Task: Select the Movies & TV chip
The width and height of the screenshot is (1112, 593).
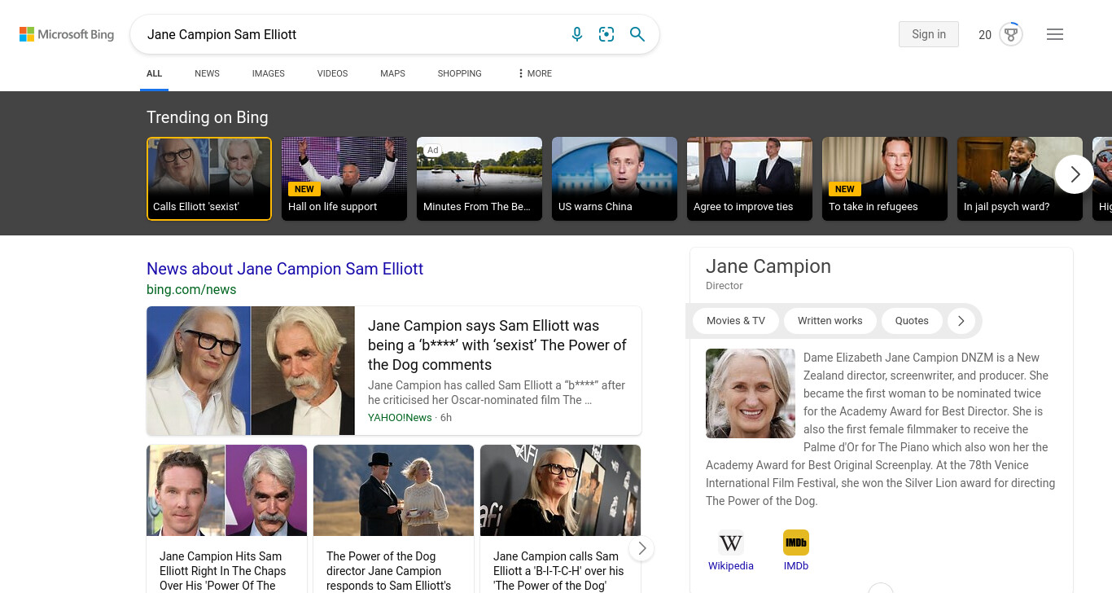Action: click(x=736, y=321)
